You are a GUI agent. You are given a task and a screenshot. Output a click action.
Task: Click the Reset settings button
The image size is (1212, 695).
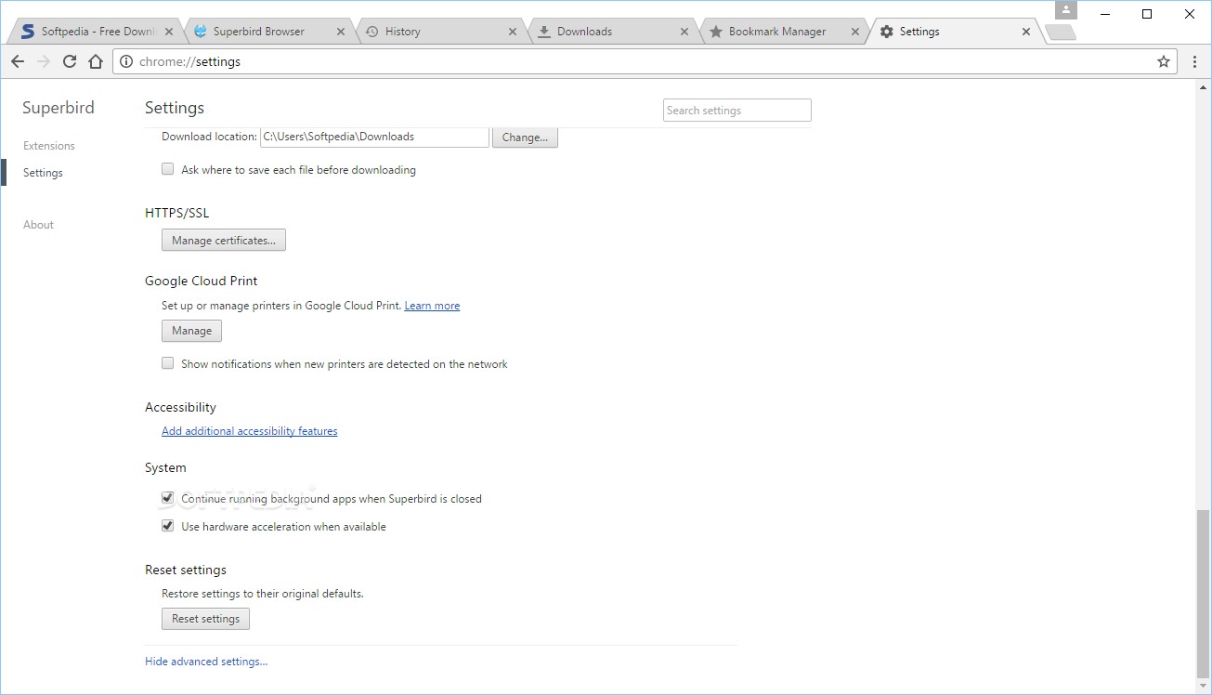206,619
